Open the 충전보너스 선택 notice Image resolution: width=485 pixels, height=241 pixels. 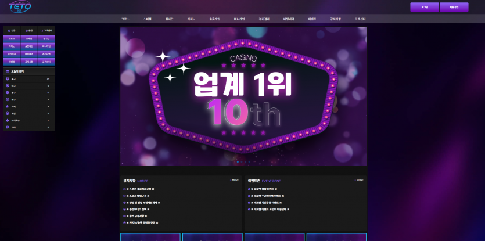click(x=138, y=210)
